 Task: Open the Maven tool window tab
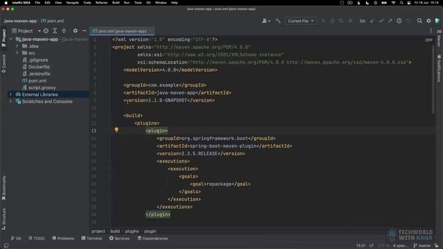pos(439,39)
